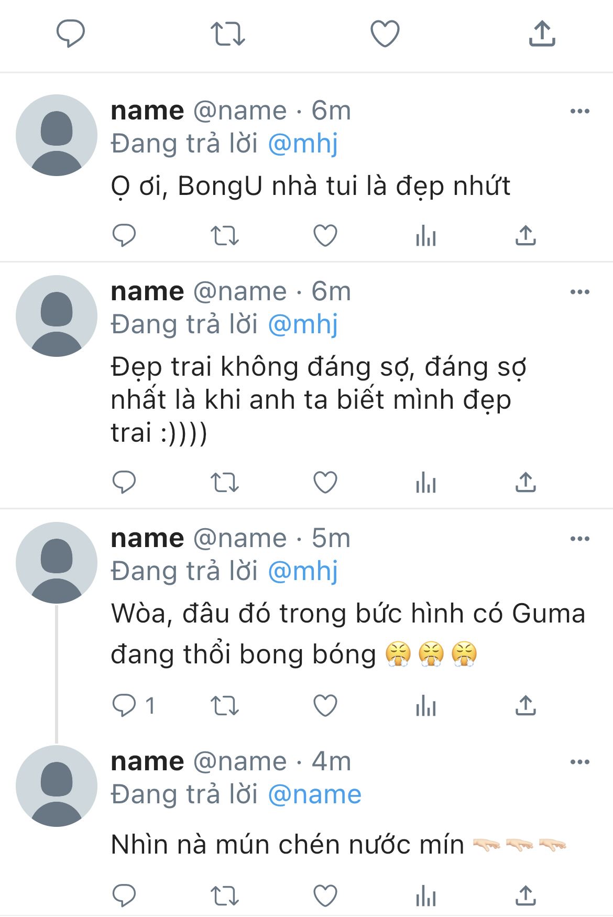This screenshot has height=917, width=613.
Task: Like the main tweet at top
Action: coord(385,34)
